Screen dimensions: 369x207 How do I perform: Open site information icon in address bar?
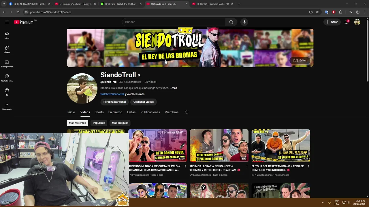click(26, 12)
